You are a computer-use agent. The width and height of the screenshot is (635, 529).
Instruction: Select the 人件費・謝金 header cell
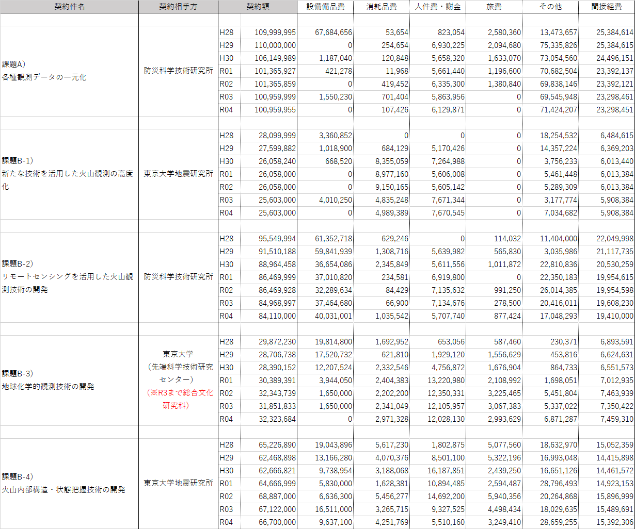point(438,7)
